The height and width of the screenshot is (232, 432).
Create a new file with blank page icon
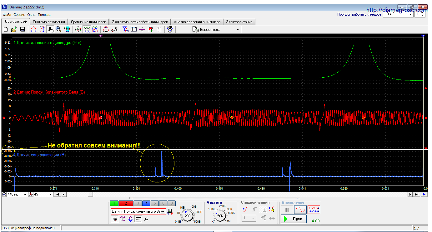point(5,29)
